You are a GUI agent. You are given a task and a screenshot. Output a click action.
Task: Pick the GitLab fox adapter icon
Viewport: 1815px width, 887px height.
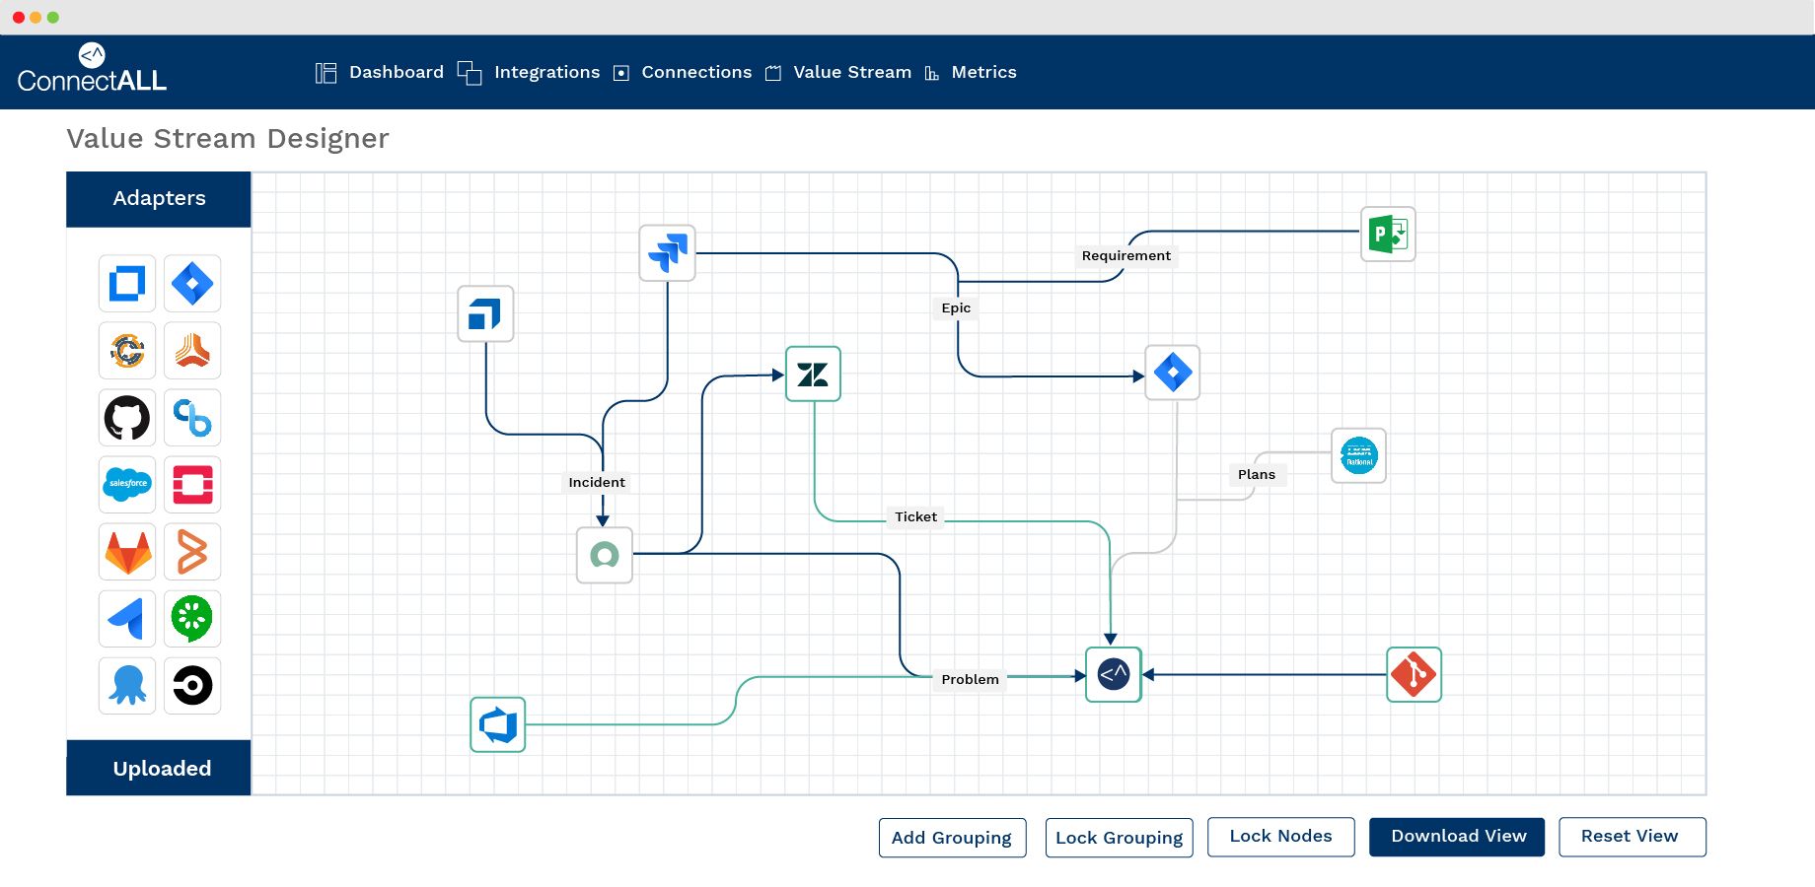tap(127, 552)
